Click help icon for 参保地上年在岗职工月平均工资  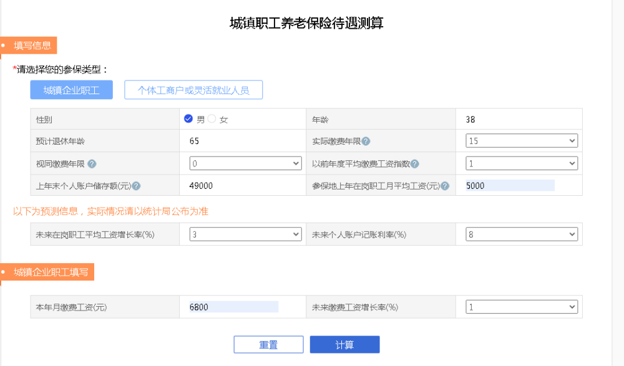coord(444,186)
